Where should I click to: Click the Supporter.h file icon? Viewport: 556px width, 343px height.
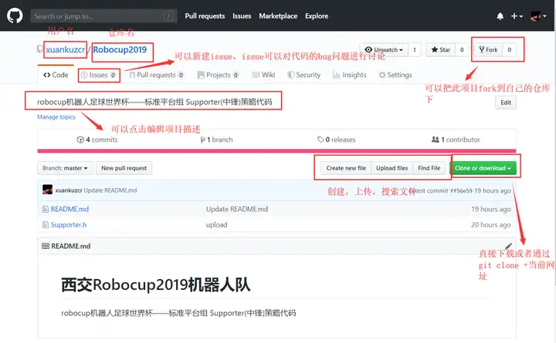point(46,225)
